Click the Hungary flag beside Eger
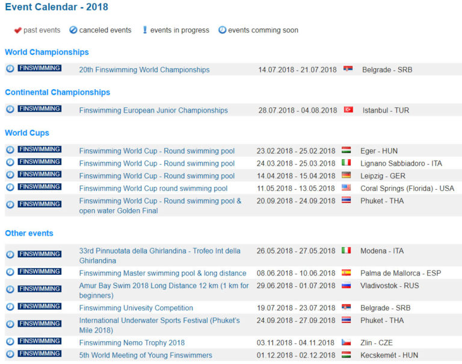This screenshot has width=462, height=364. 346,150
